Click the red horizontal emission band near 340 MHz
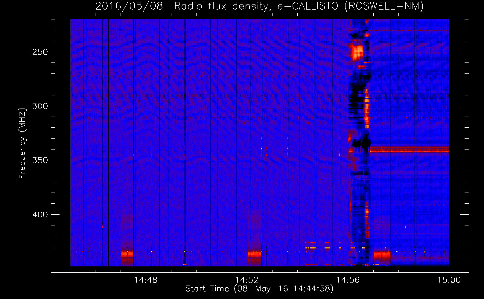 (410, 149)
